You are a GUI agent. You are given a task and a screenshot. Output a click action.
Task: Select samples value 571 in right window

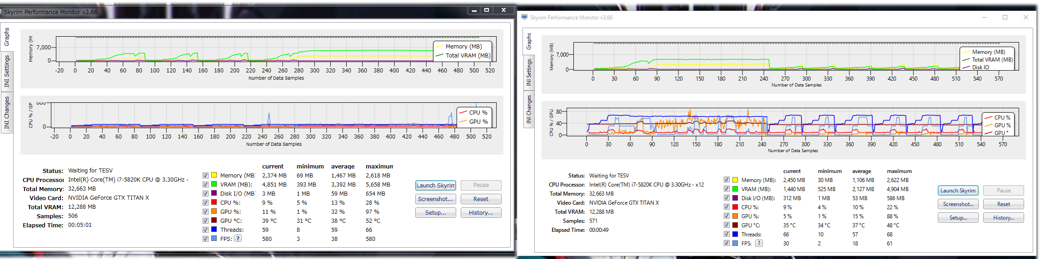click(593, 221)
